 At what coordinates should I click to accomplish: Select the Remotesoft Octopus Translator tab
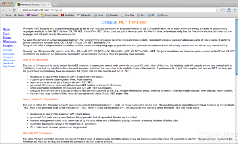33,5
